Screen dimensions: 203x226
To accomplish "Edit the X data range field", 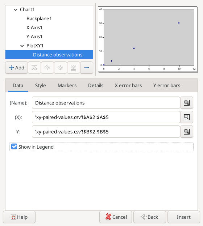I will click(x=106, y=117).
